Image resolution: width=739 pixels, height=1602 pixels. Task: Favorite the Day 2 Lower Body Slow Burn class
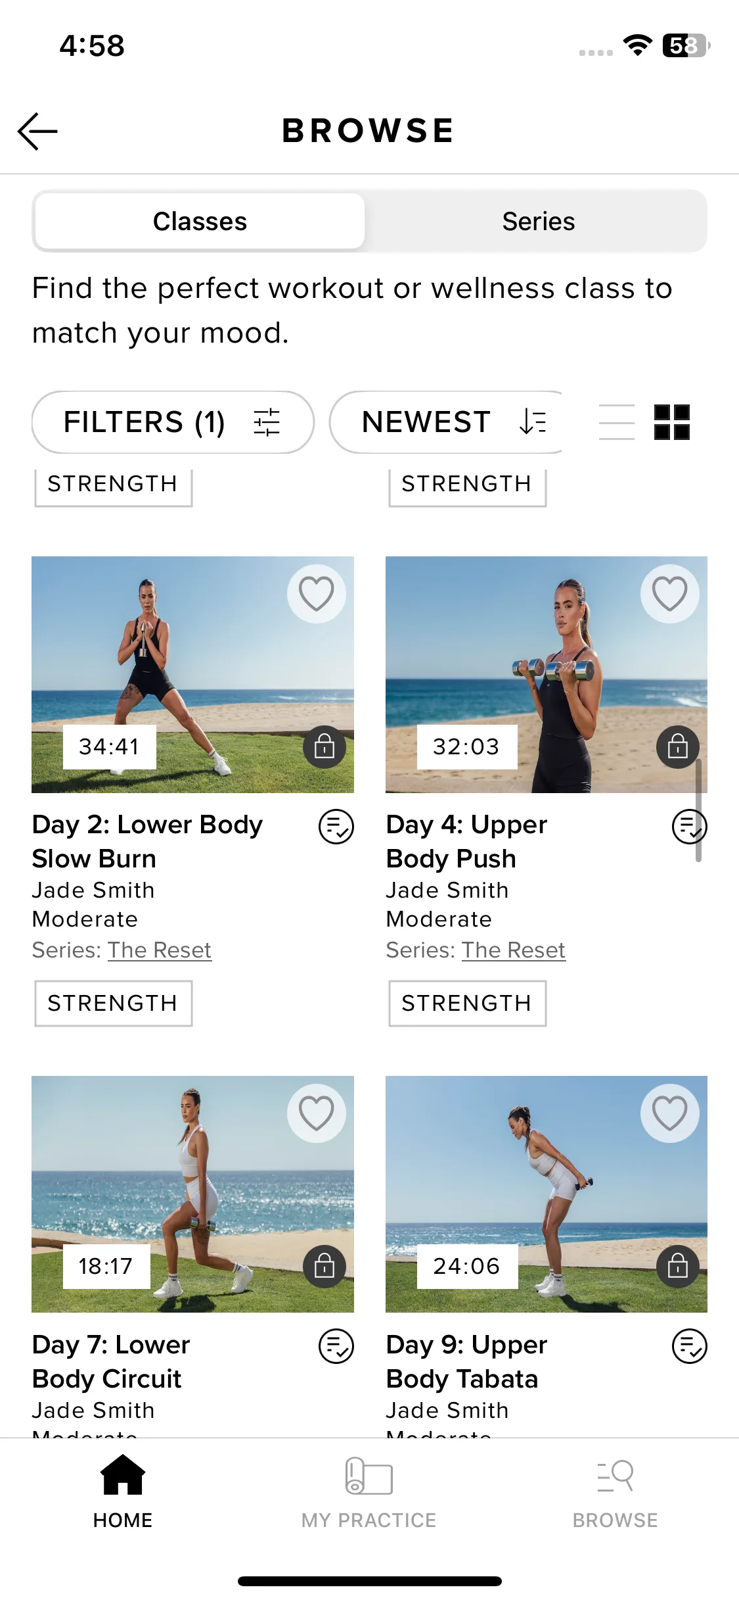316,594
